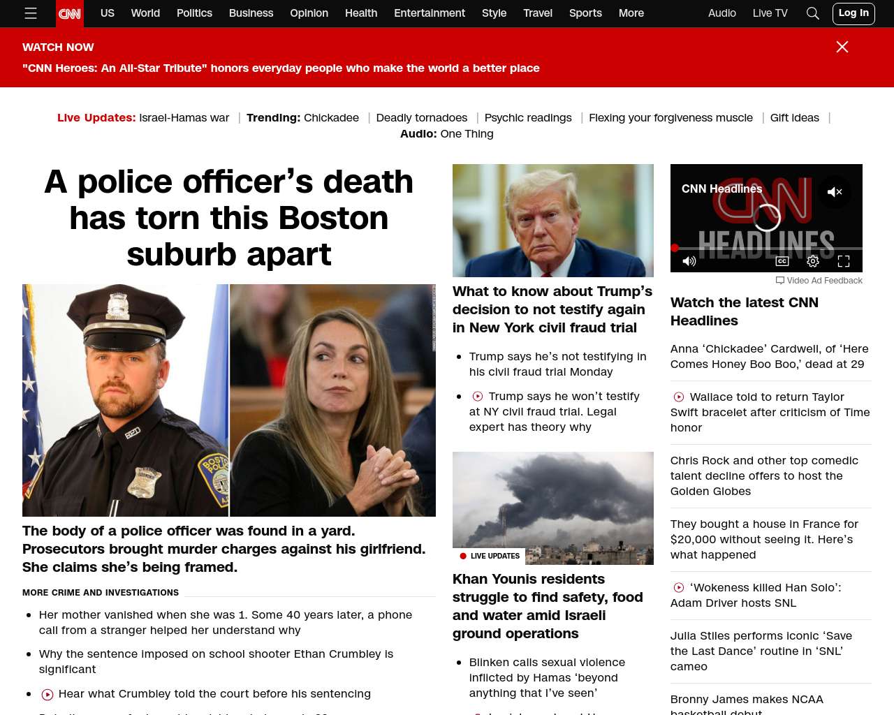Open Chris Rock Golden Globes story

coord(764,476)
